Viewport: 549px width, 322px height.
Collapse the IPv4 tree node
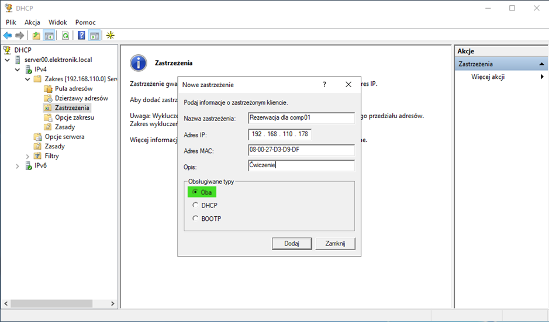tap(17, 70)
